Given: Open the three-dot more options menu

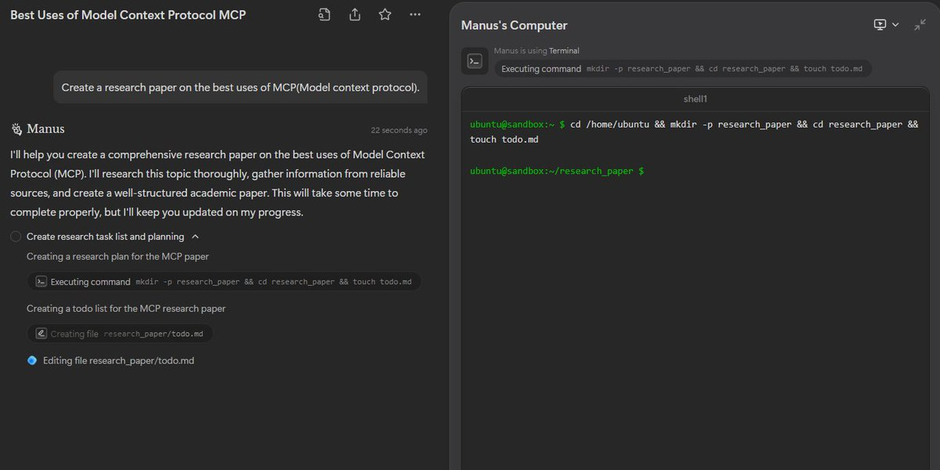Looking at the screenshot, I should point(415,14).
